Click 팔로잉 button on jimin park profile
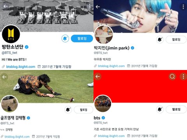Screen dimensions: 187x140 [176, 39]
